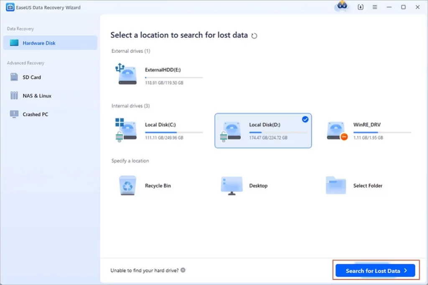Choose the WinRE_DRV partition icon
Image resolution: width=428 pixels, height=285 pixels.
[337, 130]
